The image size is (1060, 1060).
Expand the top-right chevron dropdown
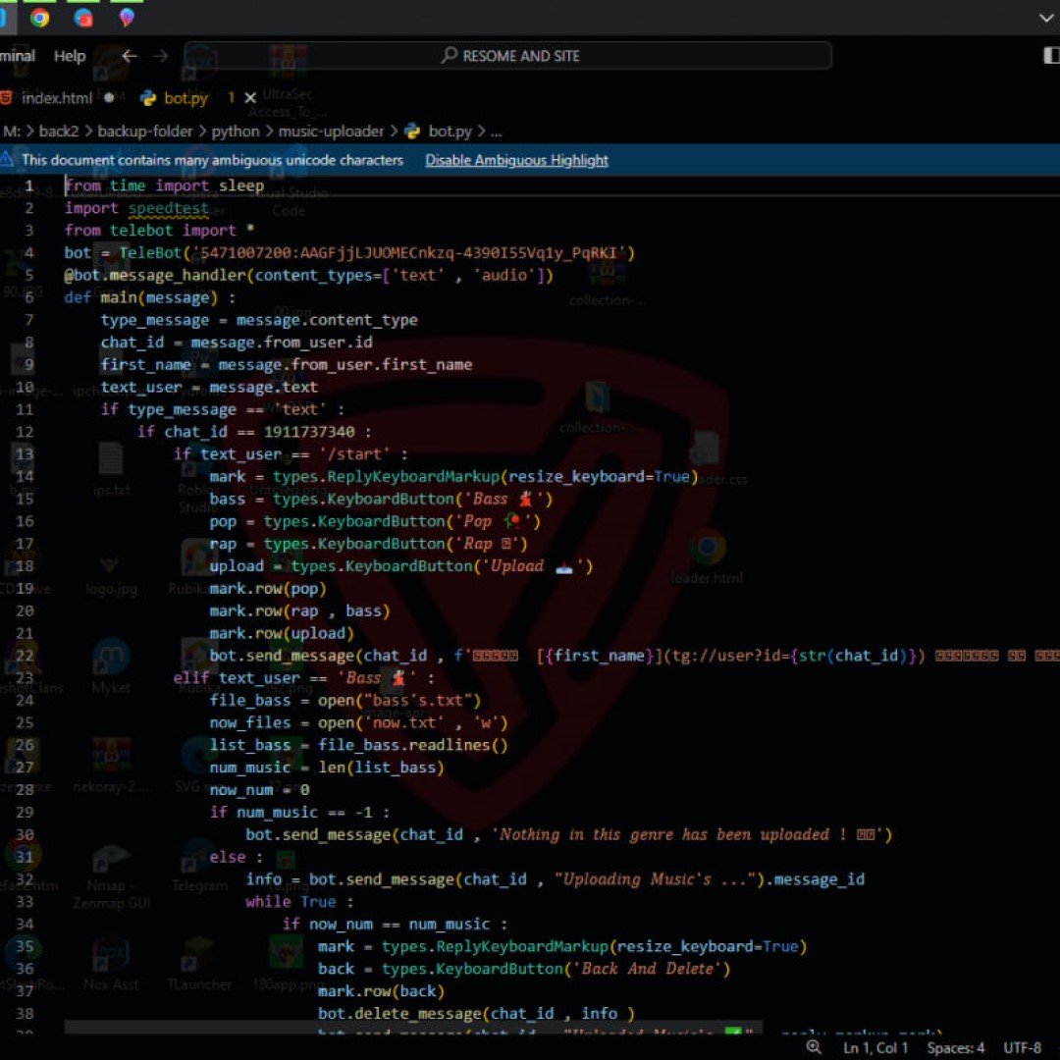[1046, 19]
